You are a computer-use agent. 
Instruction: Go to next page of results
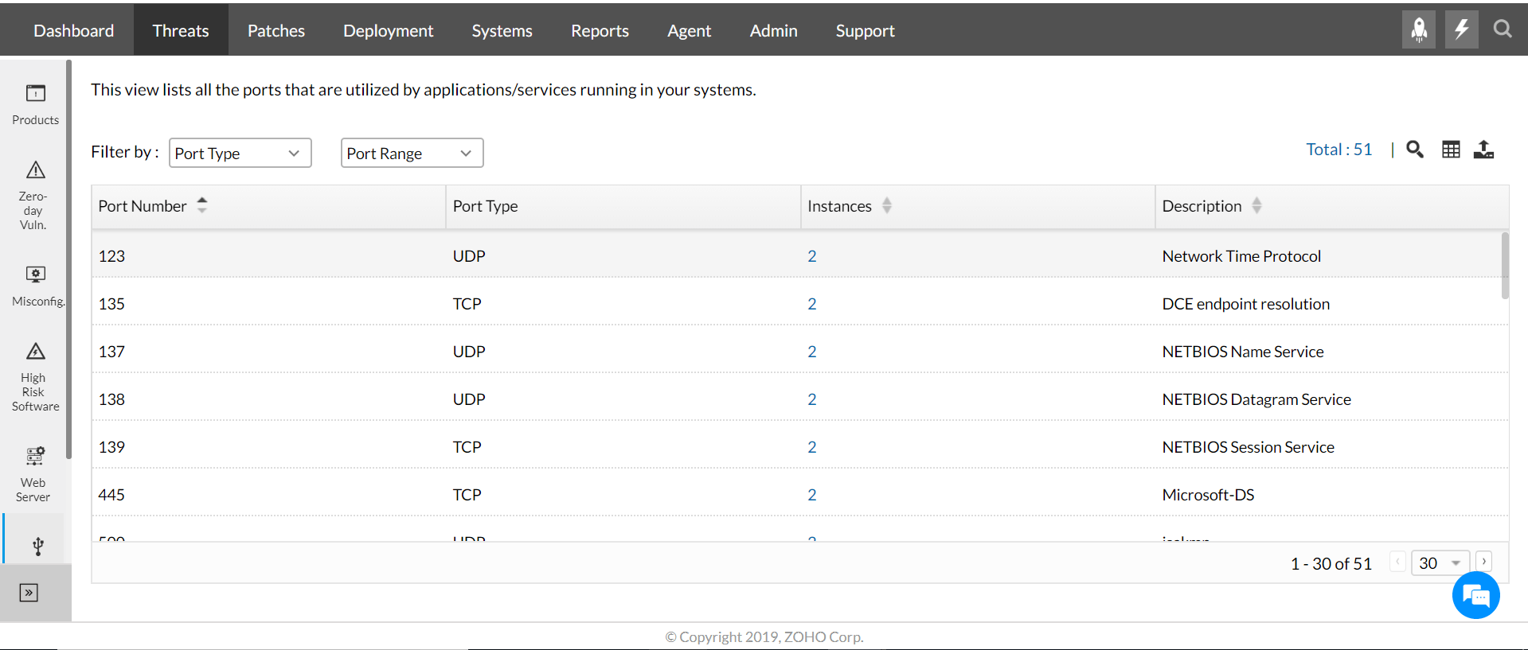[x=1484, y=562]
